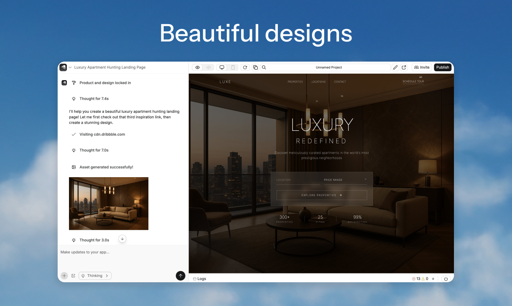This screenshot has height=306, width=512.
Task: Click the warning count indicator showing 0
Action: [x=425, y=279]
